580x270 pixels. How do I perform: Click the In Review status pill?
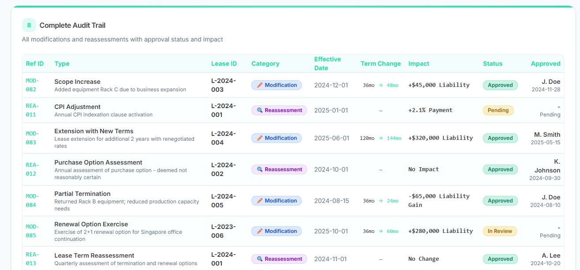pyautogui.click(x=500, y=231)
